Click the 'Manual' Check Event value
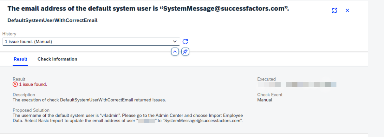This screenshot has height=137, width=384. point(265,100)
